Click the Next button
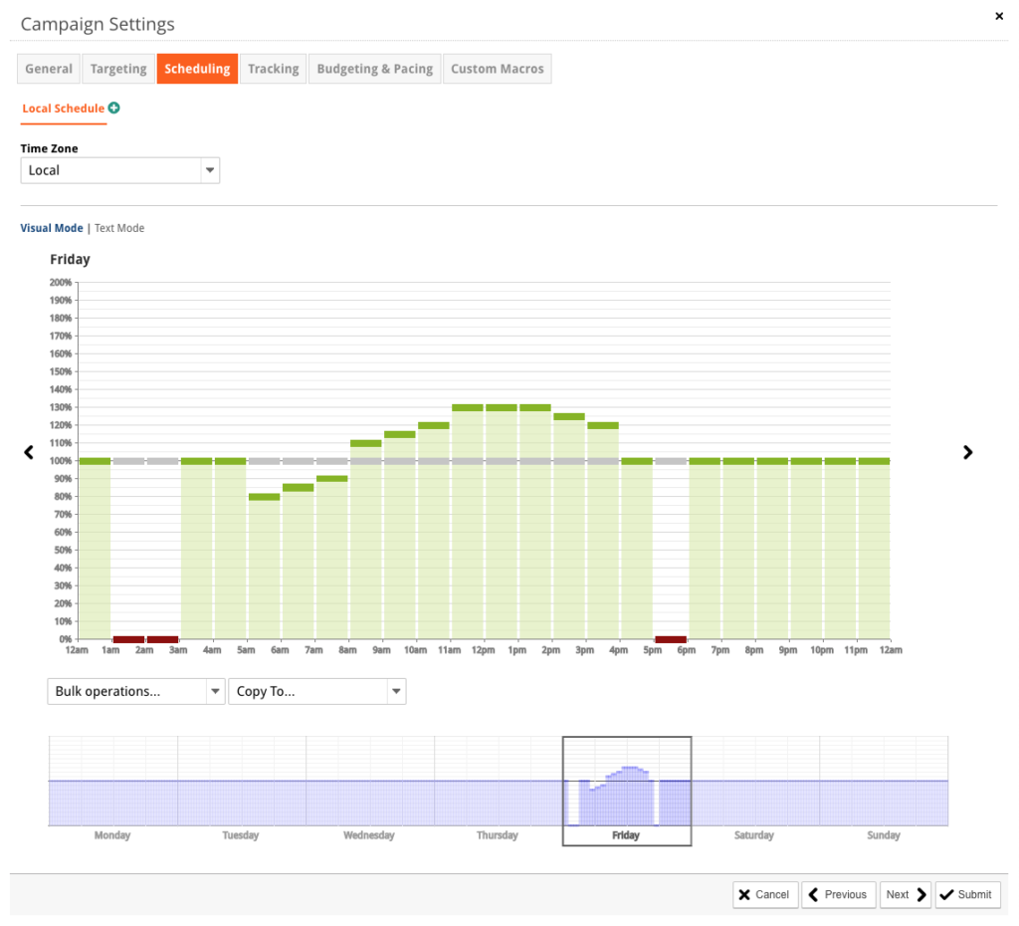Screen dimensions: 1019x926 [x=906, y=895]
